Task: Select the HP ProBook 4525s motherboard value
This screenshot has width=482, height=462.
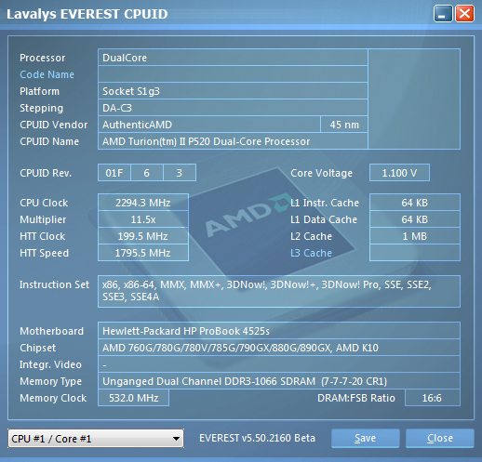Action: (279, 331)
